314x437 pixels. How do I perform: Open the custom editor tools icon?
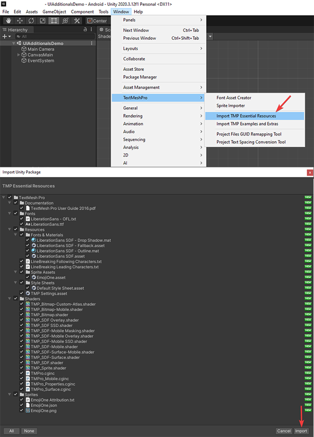click(77, 21)
